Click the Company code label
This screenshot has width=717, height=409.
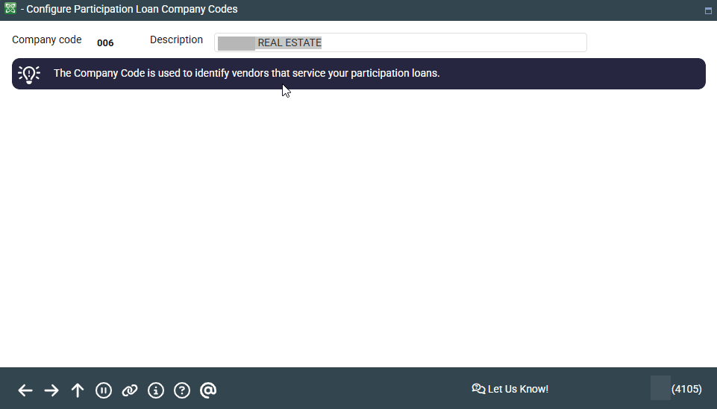47,40
